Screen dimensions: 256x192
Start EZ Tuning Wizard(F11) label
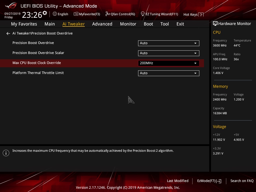point(162,14)
